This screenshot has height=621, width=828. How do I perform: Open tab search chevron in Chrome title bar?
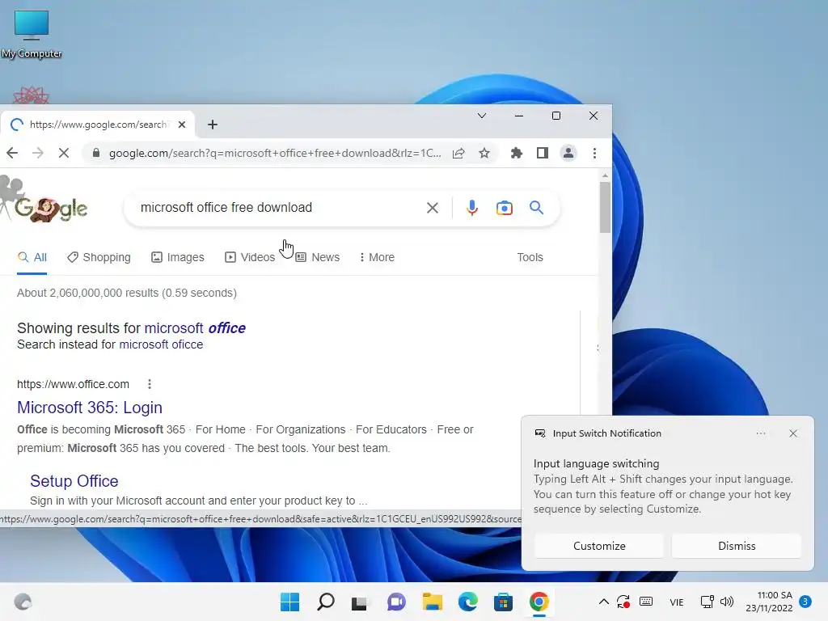(482, 116)
